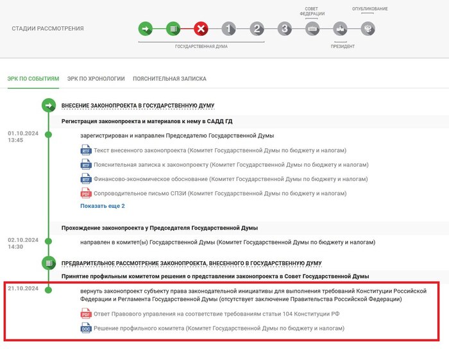Switch to ЭРК по хронологии tab

pos(96,79)
